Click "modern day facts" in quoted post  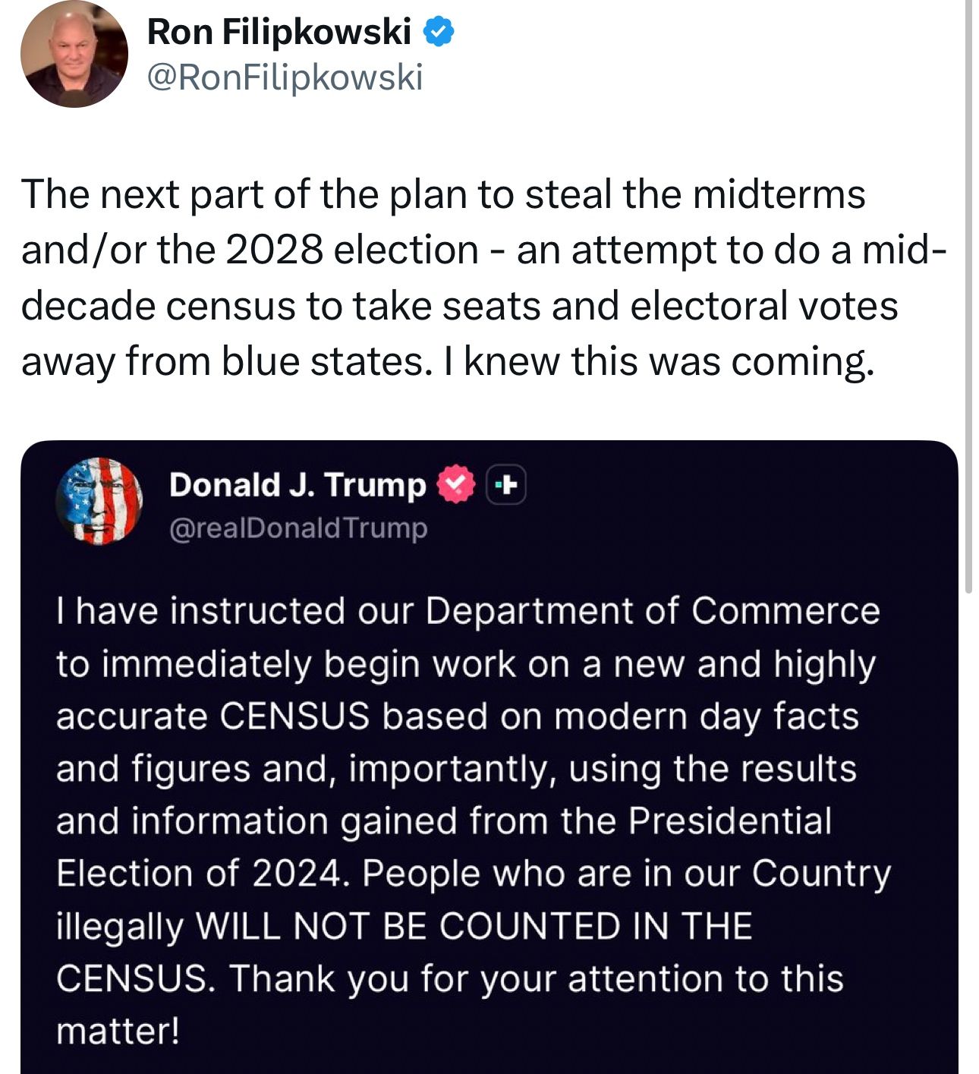[706, 717]
